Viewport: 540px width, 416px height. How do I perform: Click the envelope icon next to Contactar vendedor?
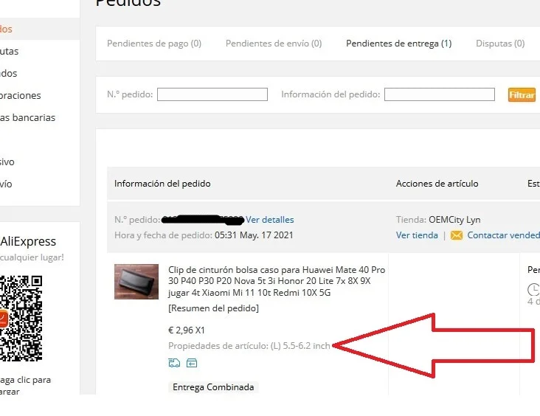[457, 235]
